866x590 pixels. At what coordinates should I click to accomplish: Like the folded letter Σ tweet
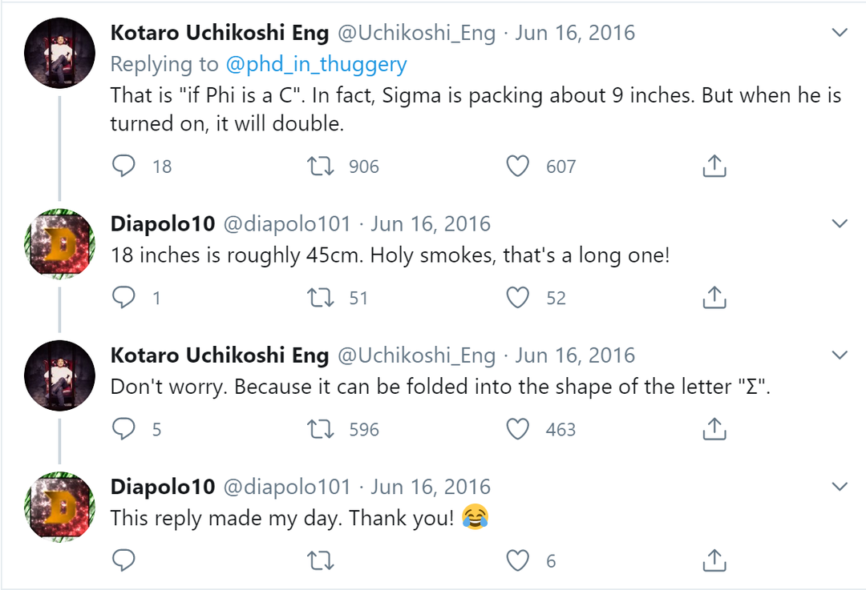click(518, 429)
